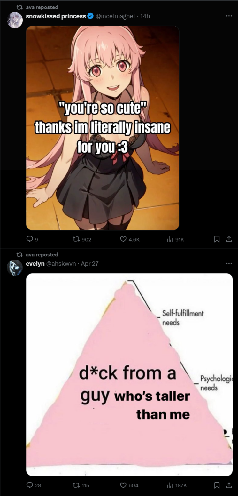Repost evelyn's post with 115 reposts

pyautogui.click(x=81, y=485)
